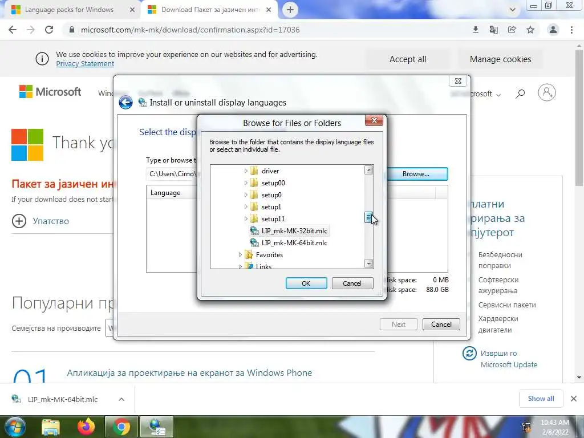Cancel the display languages wizard

coord(441,325)
